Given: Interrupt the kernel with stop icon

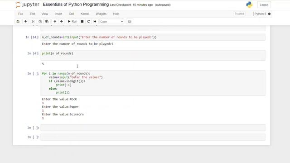Looking at the screenshot, I should tap(82, 21).
